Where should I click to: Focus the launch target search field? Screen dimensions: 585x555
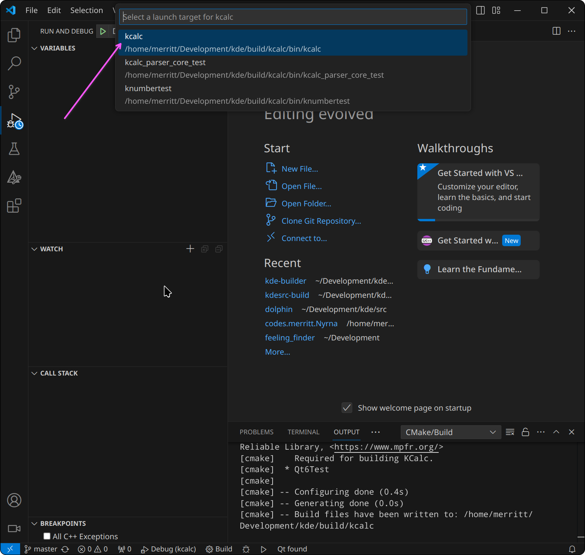coord(293,17)
